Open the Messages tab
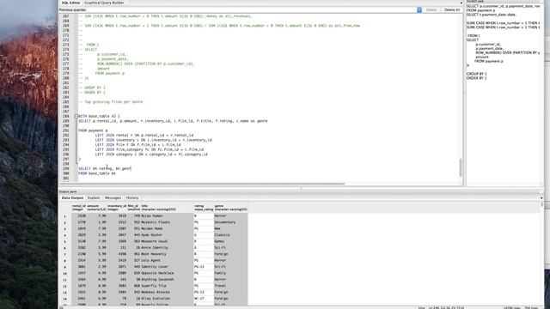This screenshot has height=309, width=550. click(x=113, y=198)
